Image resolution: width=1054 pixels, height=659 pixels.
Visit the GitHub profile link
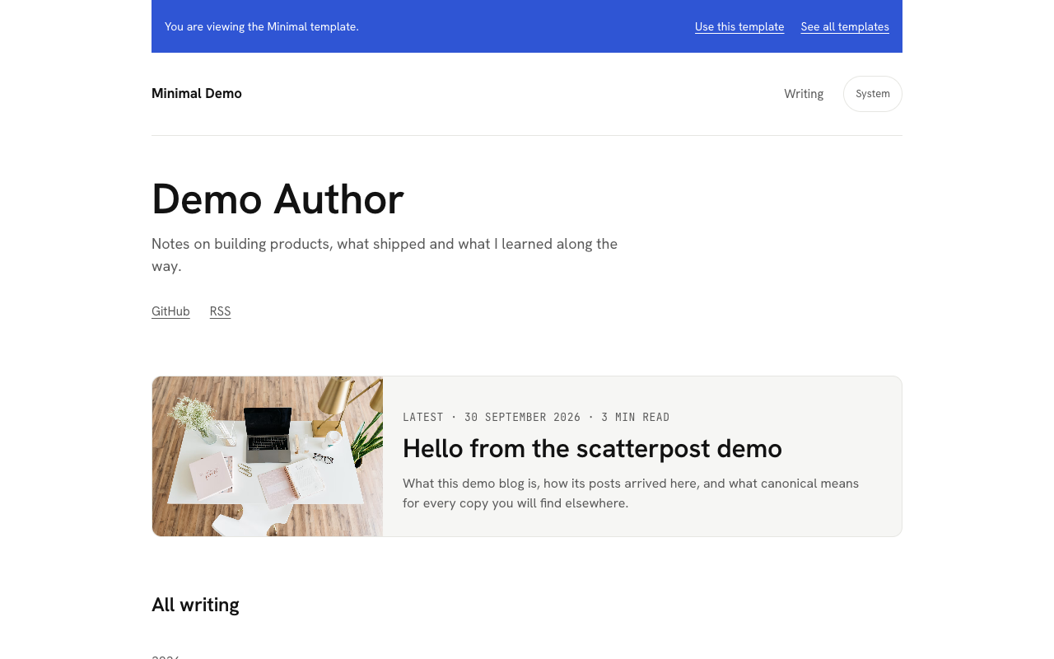click(170, 311)
